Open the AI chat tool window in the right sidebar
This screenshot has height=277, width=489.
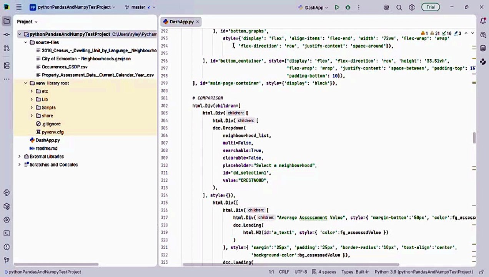click(x=483, y=35)
